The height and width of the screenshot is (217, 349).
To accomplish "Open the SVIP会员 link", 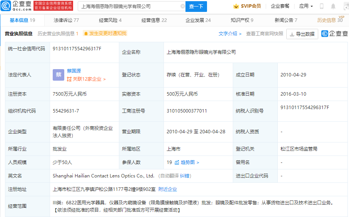I will (247, 6).
